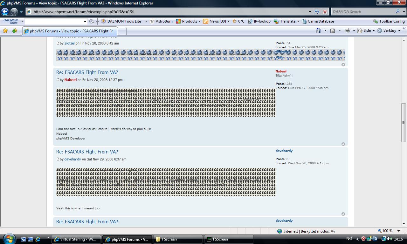Go back with the browser Back arrow
Viewport: 407px width, 244px height.
pos(5,12)
